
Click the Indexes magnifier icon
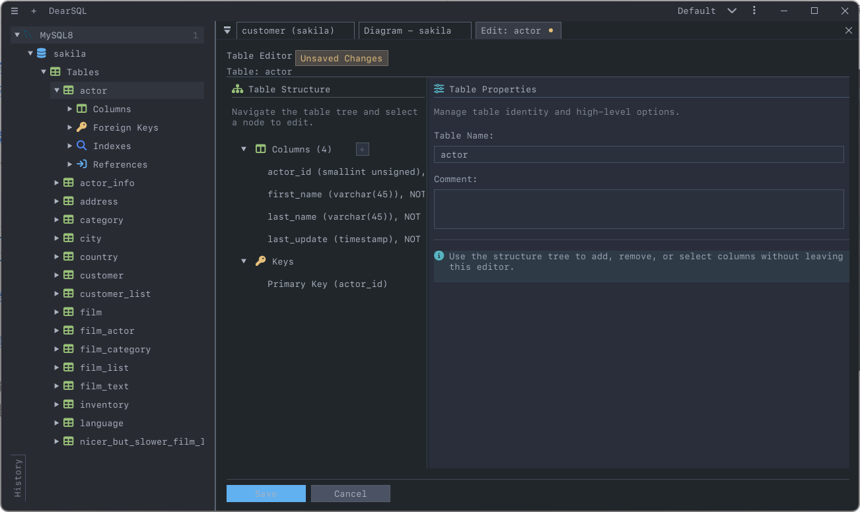click(x=81, y=146)
